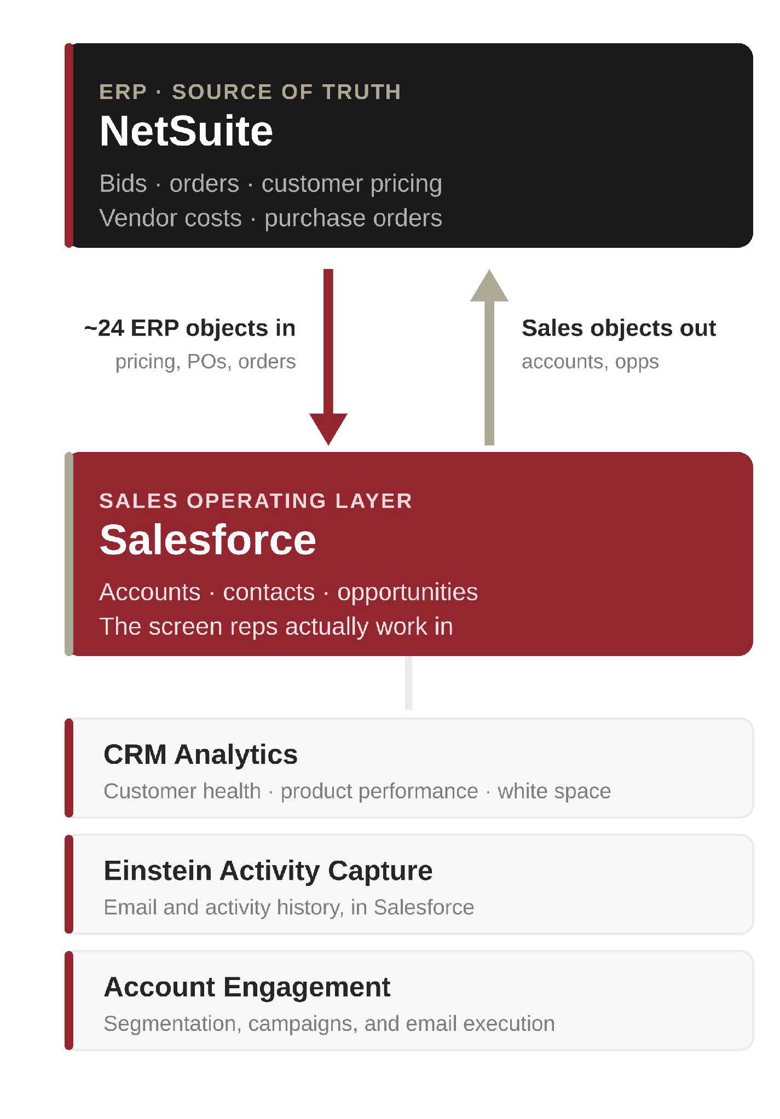Screen dimensions: 780x1119
Task: Click the tan upward arrow icon
Action: [x=489, y=357]
